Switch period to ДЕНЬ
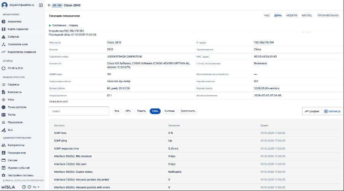This screenshot has width=344, height=191. (278, 16)
